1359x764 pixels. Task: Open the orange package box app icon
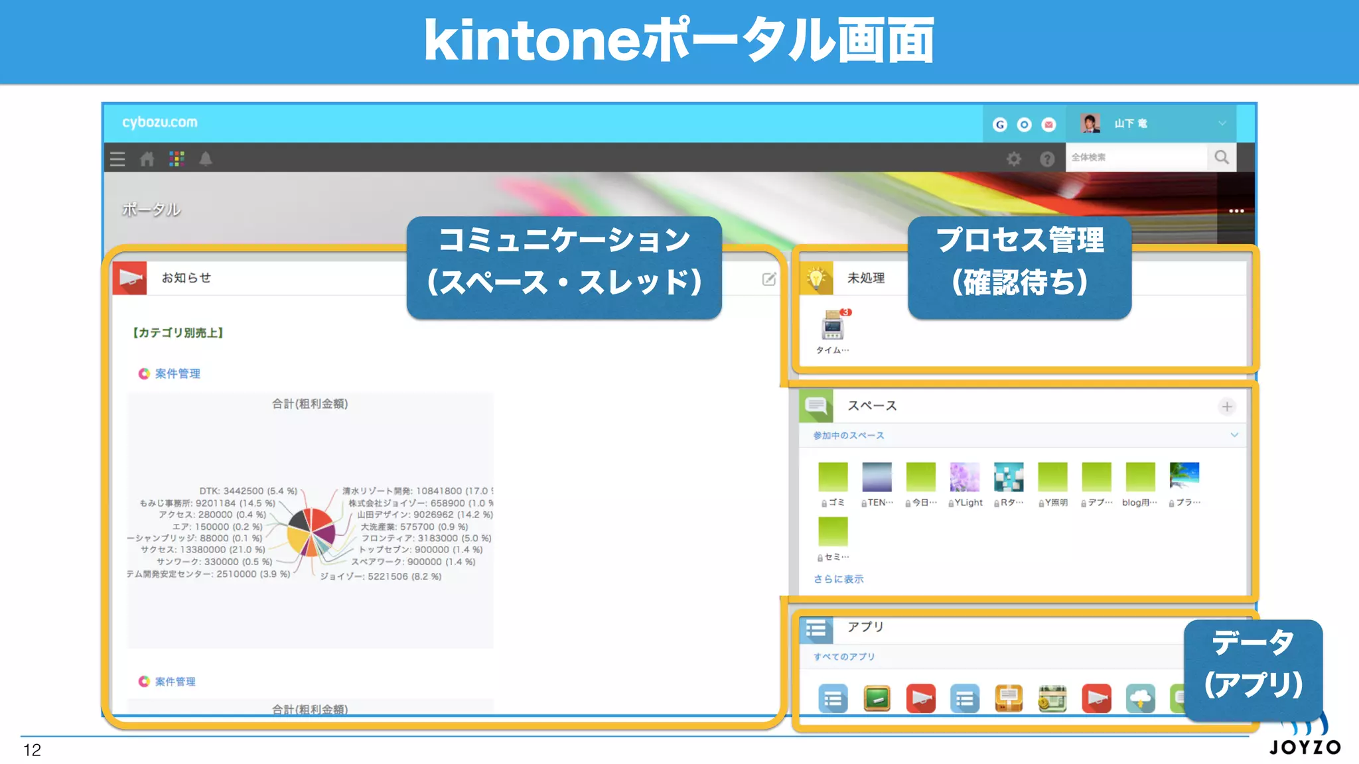point(1009,698)
